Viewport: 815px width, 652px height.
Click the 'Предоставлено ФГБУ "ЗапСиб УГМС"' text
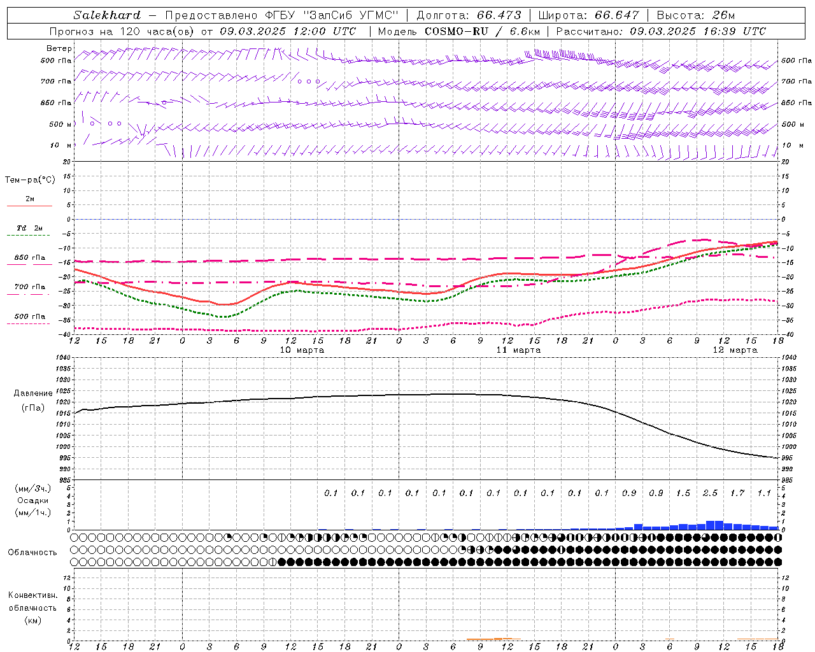281,15
